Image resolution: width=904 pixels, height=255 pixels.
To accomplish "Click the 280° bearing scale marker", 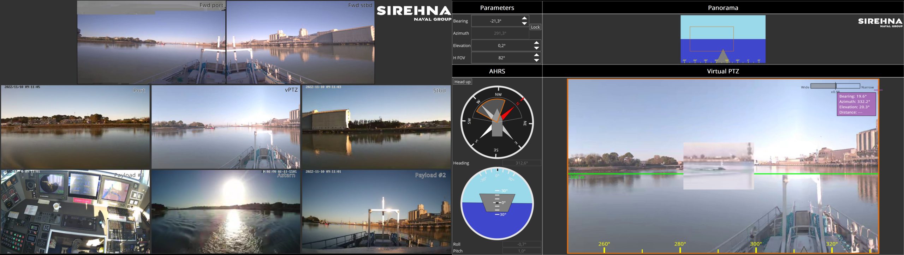I will pos(680,244).
